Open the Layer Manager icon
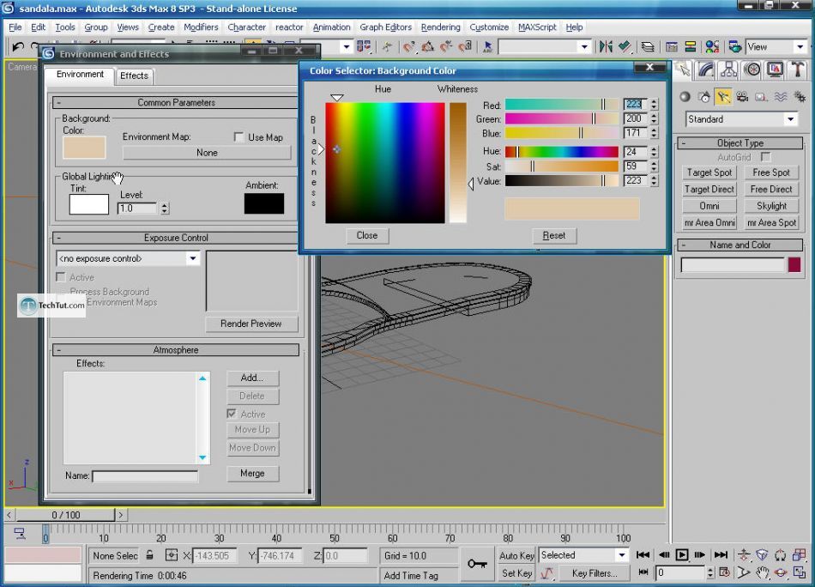The width and height of the screenshot is (815, 587). click(x=648, y=47)
